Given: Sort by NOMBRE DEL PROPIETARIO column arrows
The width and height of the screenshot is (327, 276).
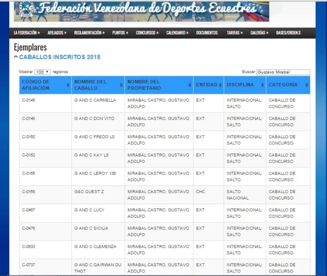Looking at the screenshot, I should click(x=190, y=85).
